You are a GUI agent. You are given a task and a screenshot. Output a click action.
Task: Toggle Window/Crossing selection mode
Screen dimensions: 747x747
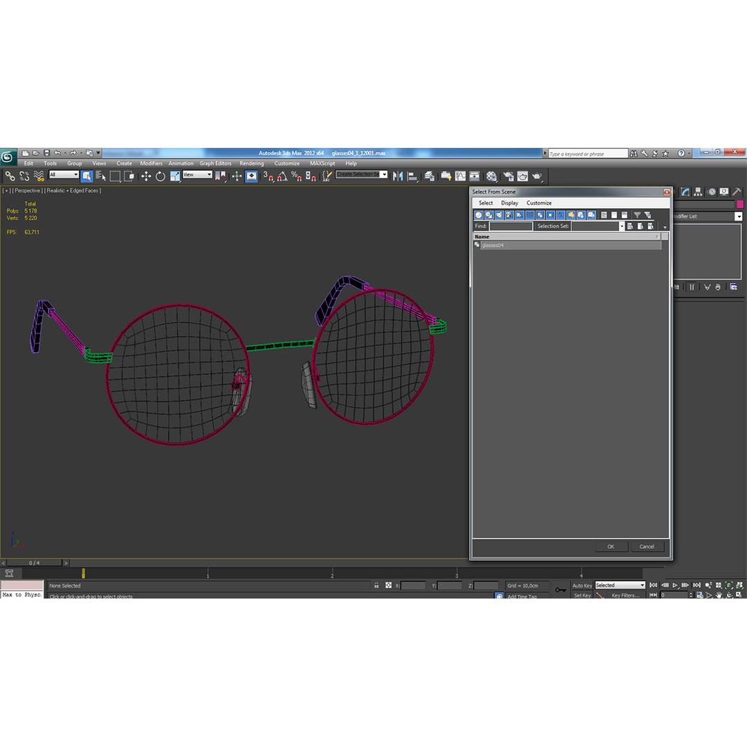pyautogui.click(x=129, y=176)
